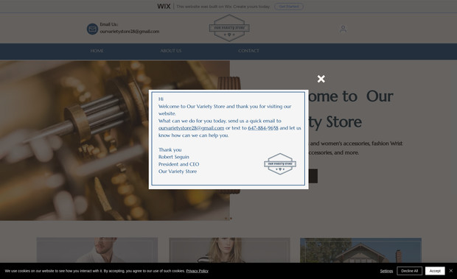Click 'President and CEO' text in popup
The image size is (457, 279).
tap(178, 164)
